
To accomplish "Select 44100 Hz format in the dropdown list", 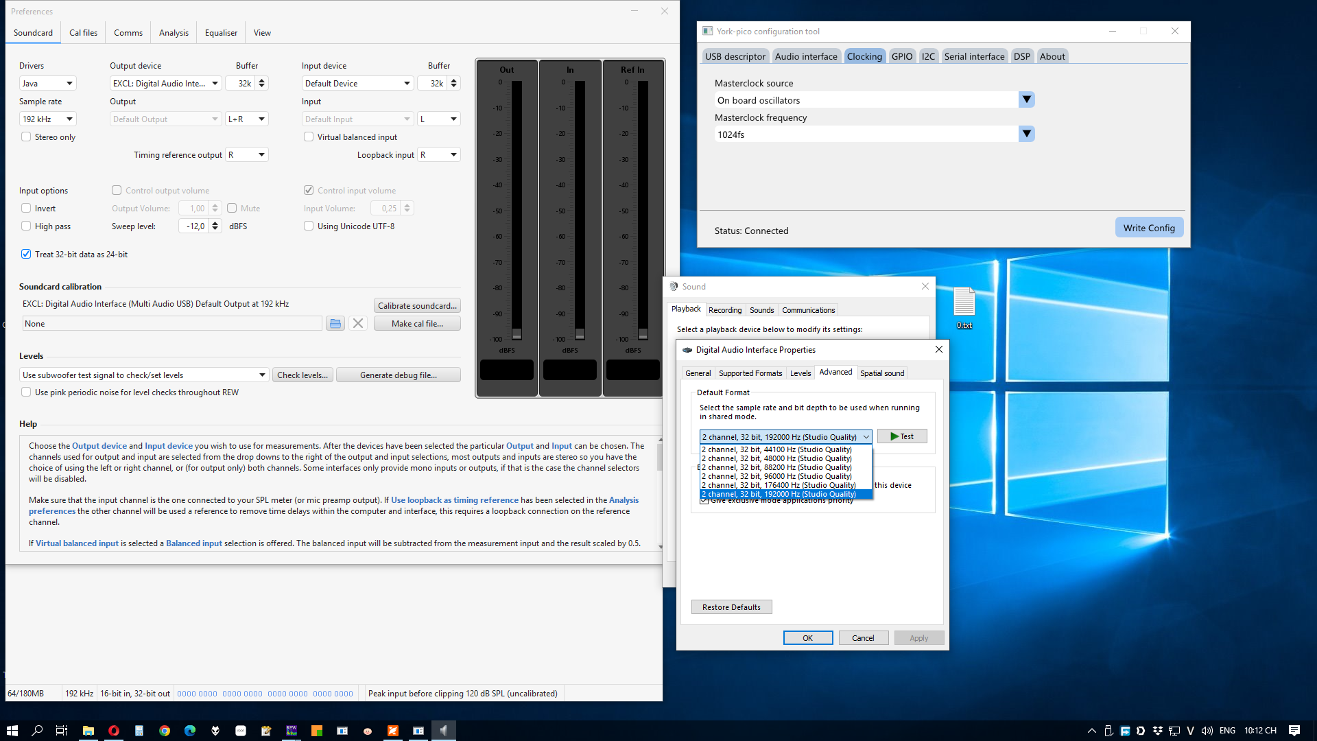I will 786,449.
